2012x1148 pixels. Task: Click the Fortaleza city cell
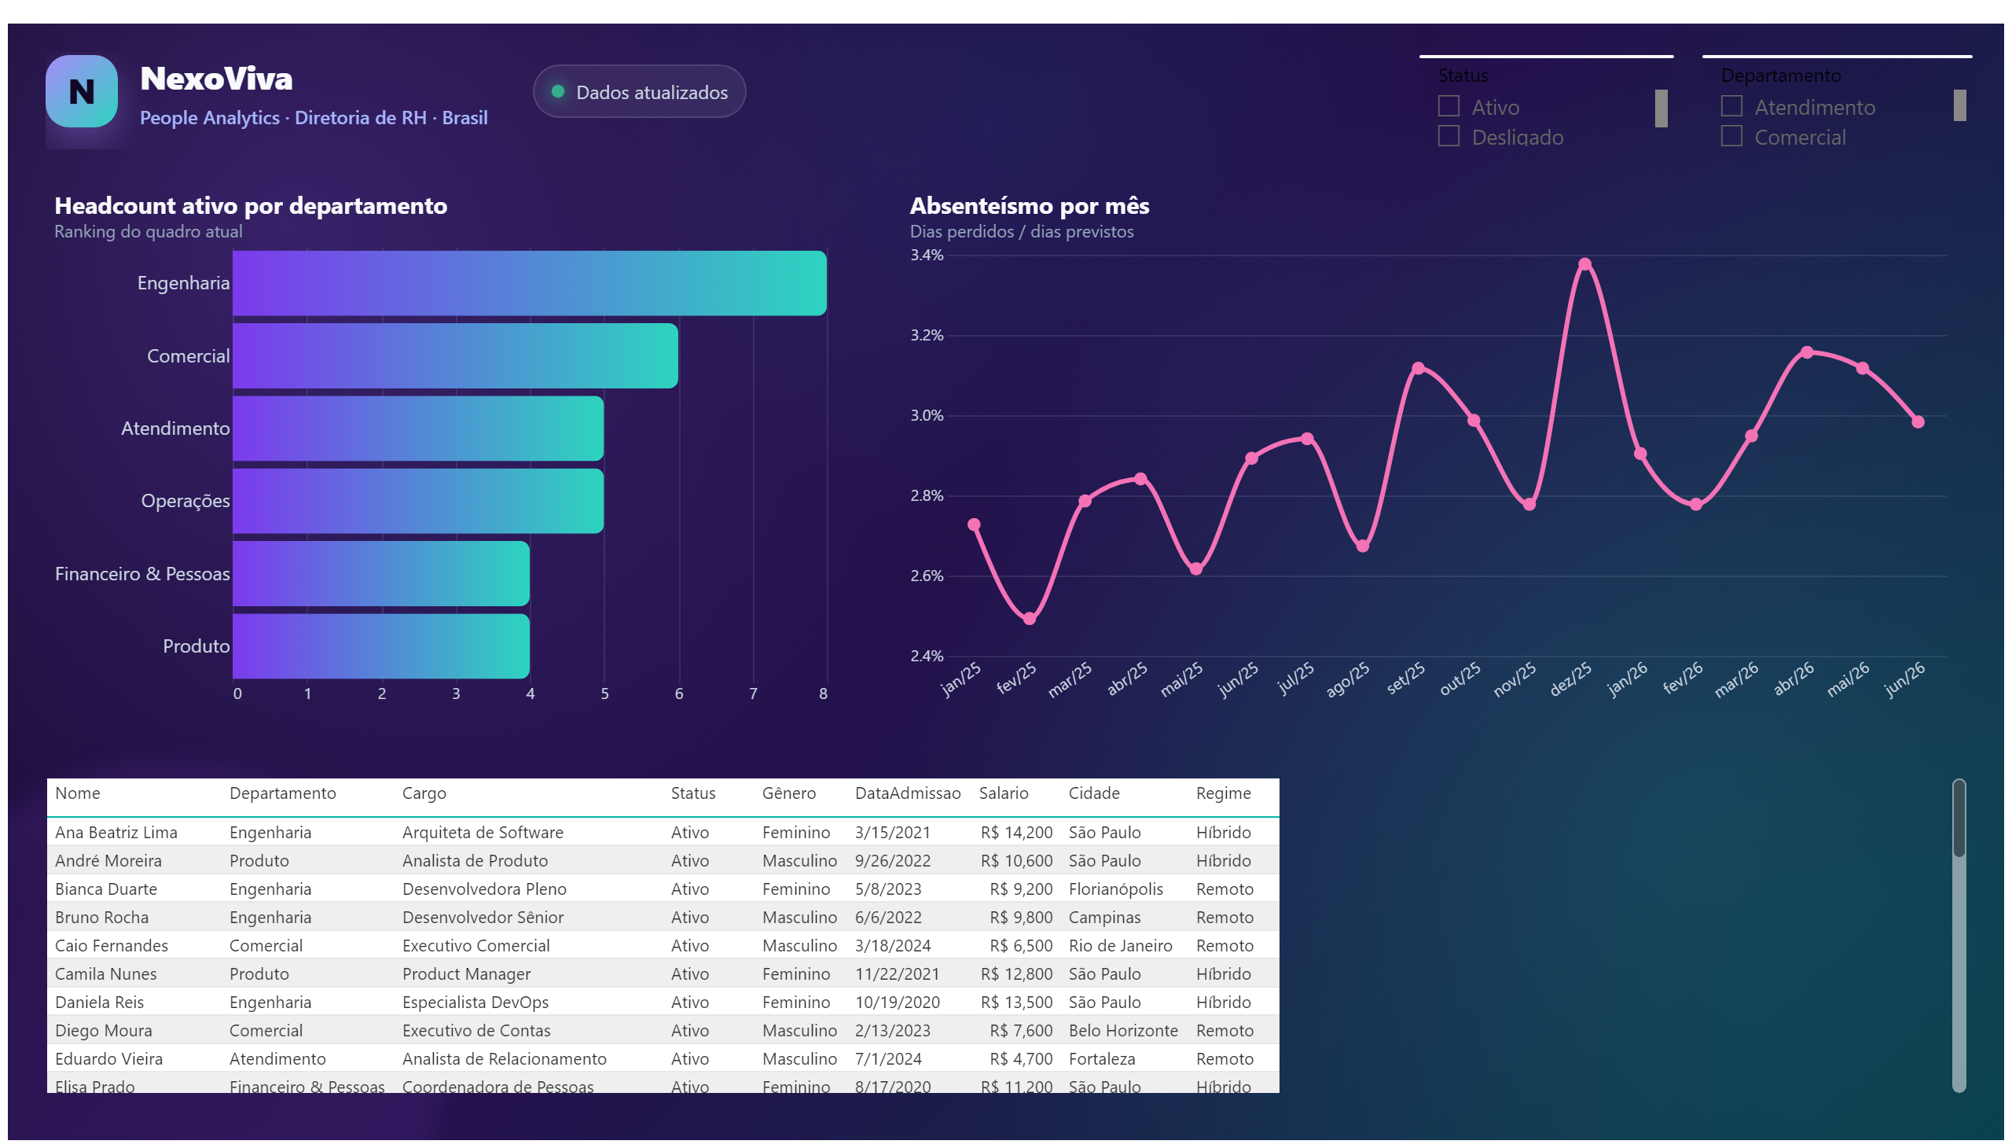coord(1102,1059)
